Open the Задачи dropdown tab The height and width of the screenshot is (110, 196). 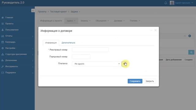pos(71,21)
